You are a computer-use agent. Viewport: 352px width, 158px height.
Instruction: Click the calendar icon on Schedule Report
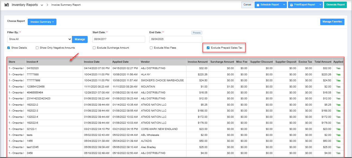click(258, 5)
